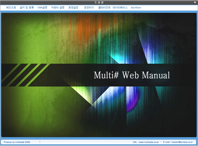The image size is (198, 146).
Task: Select the AnyView menu item
Action: (x=136, y=7)
